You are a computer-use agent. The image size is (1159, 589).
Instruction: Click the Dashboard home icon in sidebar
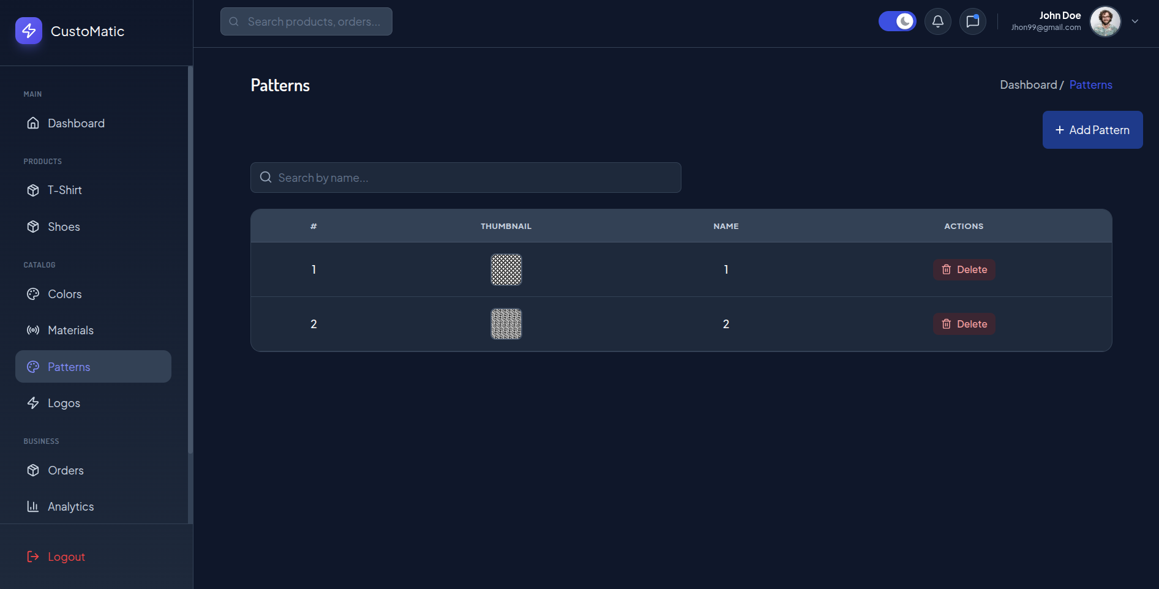click(x=33, y=123)
